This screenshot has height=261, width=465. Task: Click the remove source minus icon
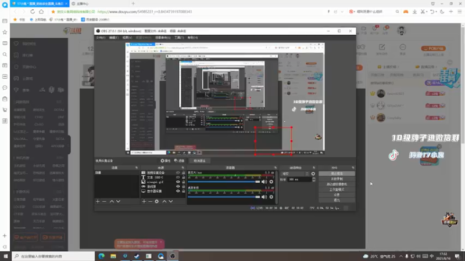[150, 201]
